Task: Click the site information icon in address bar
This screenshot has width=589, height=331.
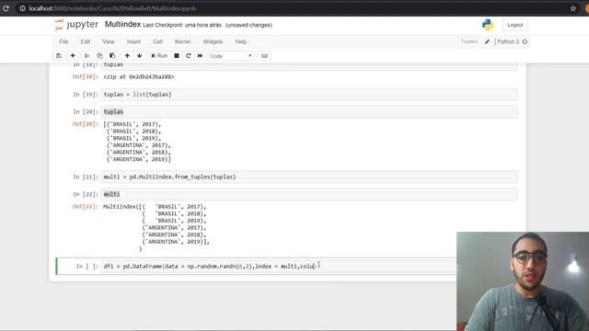Action: (x=22, y=8)
